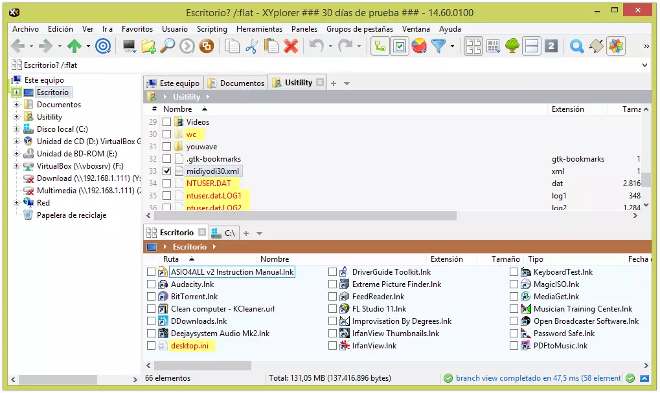660x393 pixels.
Task: Toggle the folder tree icon in toolbar
Action: (379, 46)
